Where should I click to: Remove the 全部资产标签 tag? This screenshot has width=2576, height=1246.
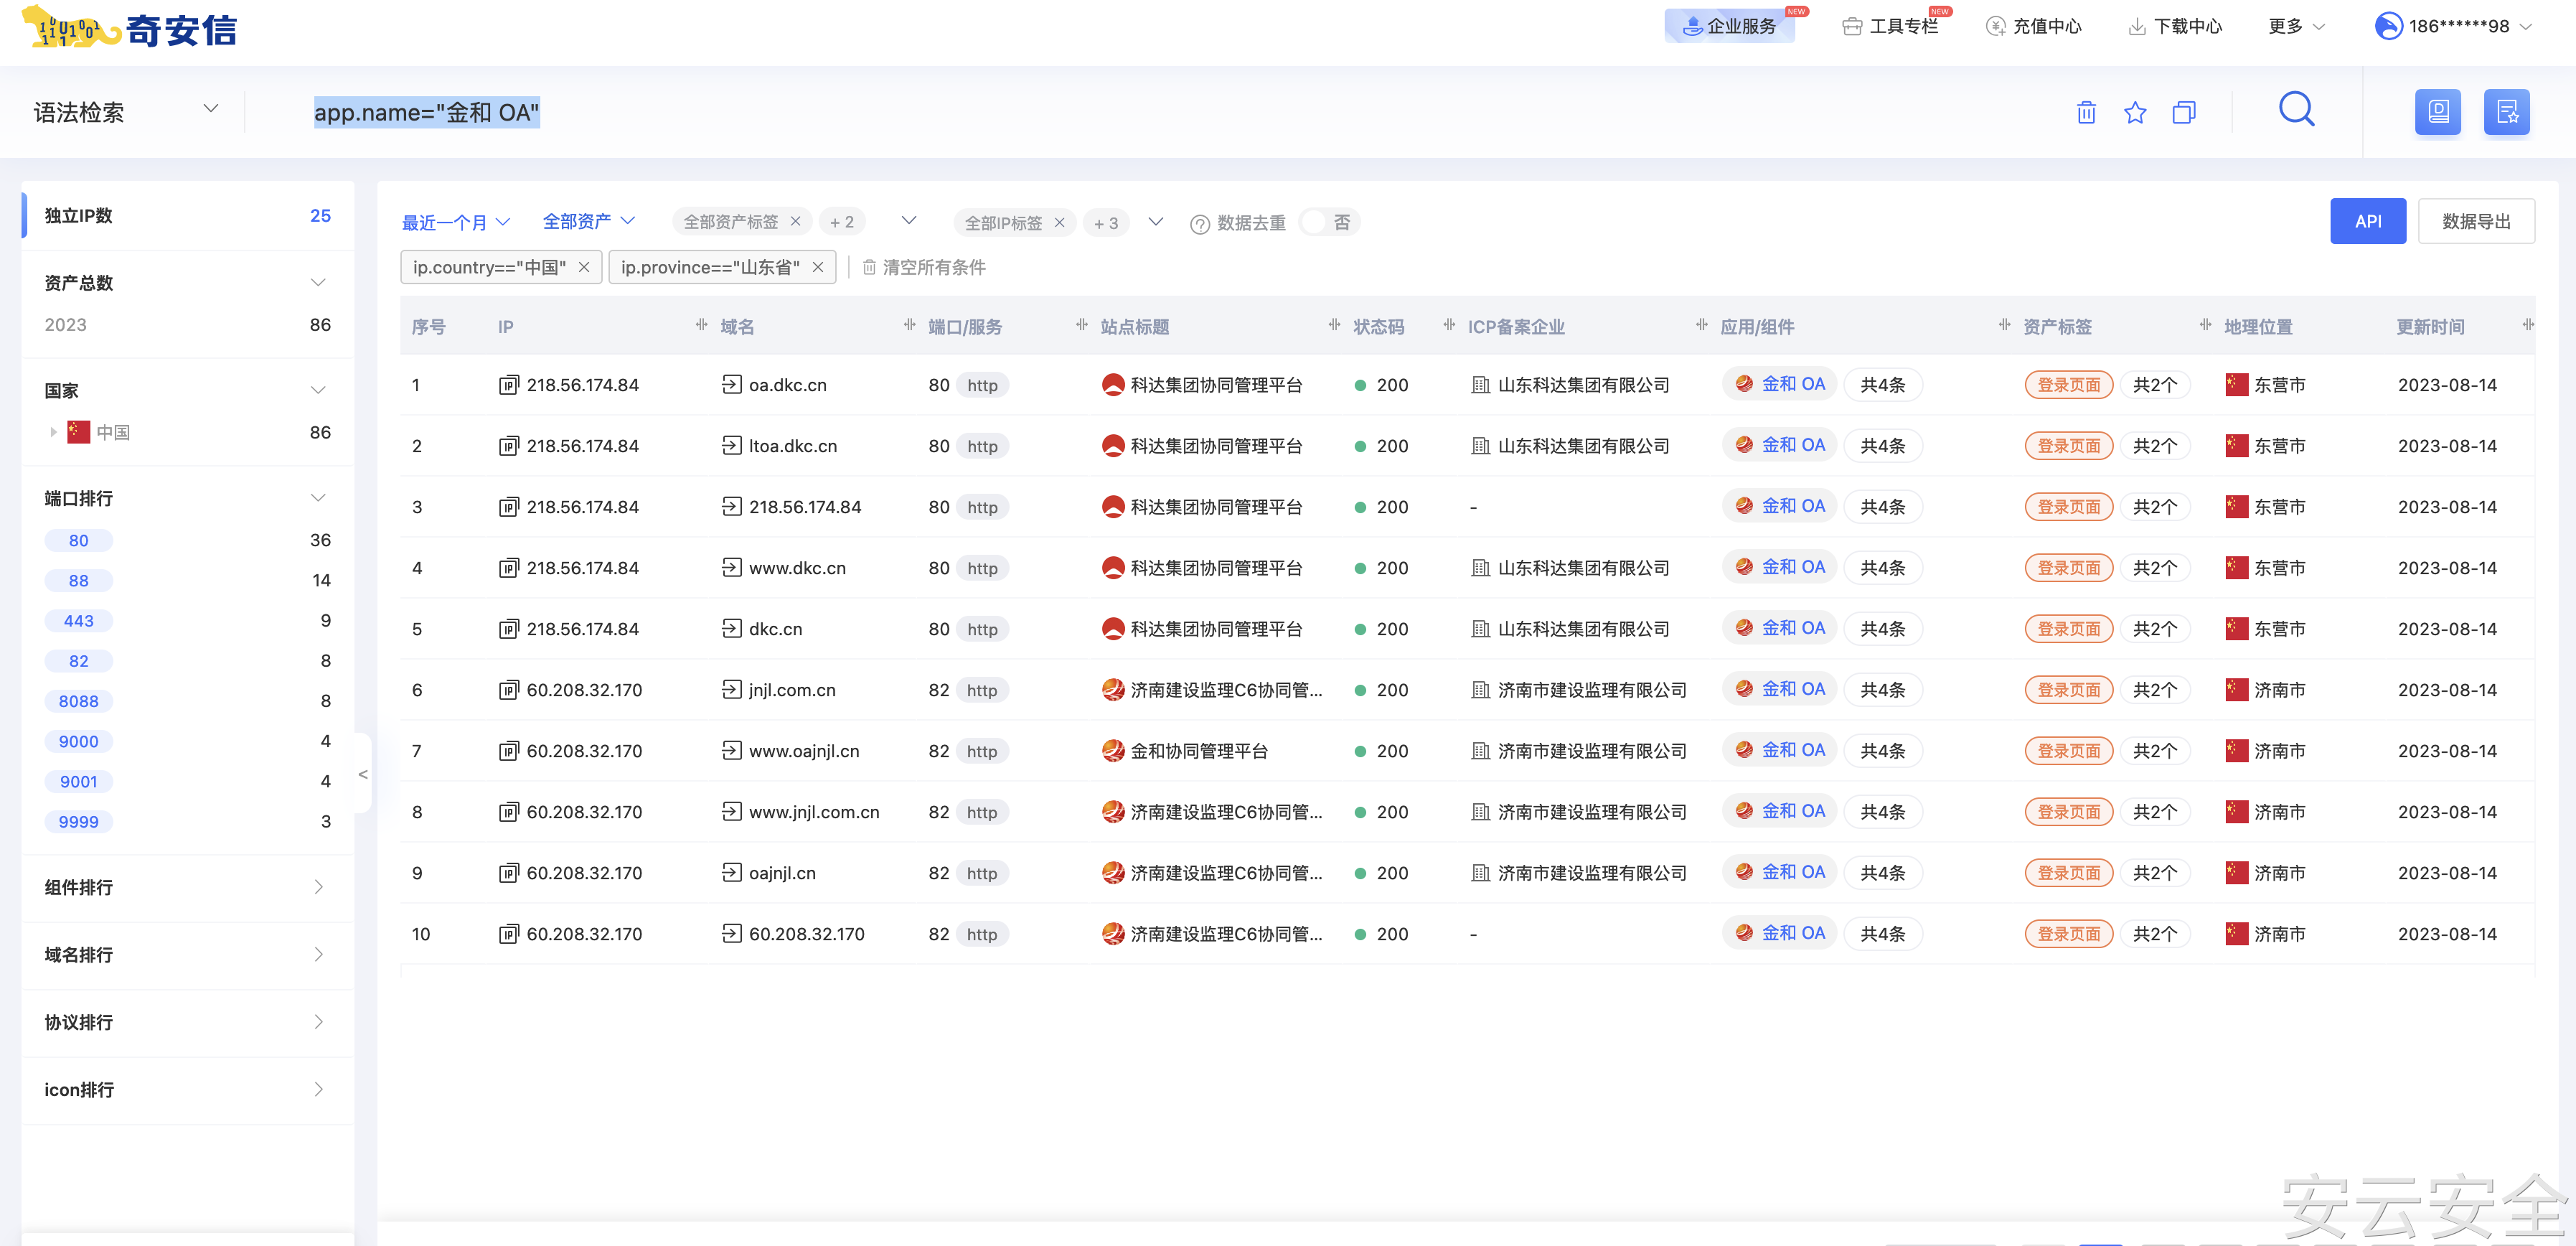click(x=796, y=222)
